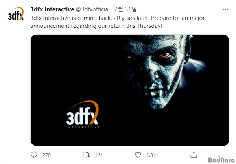View the 1.8천 likes count
This screenshot has height=164, width=236.
pos(152,155)
